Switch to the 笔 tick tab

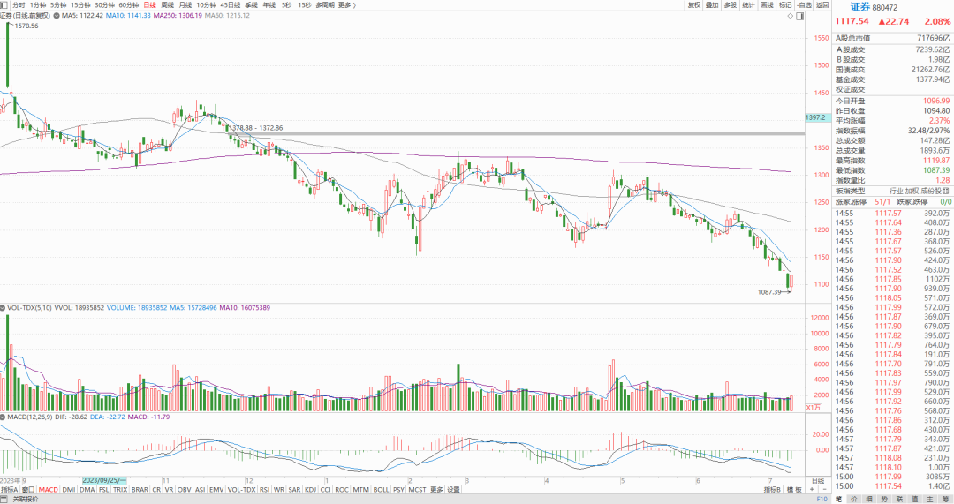click(839, 499)
